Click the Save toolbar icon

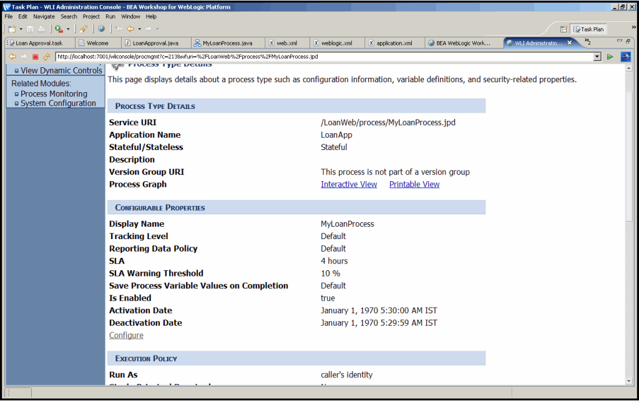tap(30, 29)
